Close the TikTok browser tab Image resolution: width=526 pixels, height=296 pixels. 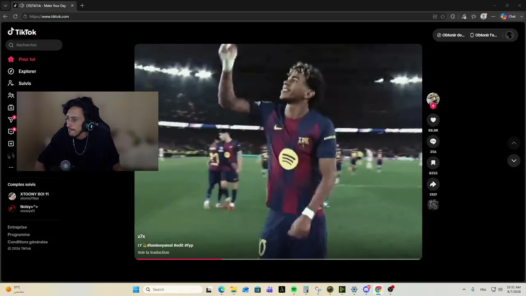click(x=72, y=6)
